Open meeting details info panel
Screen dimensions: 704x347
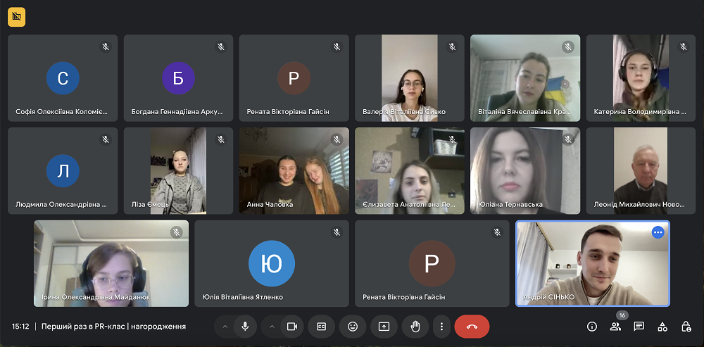(x=592, y=327)
